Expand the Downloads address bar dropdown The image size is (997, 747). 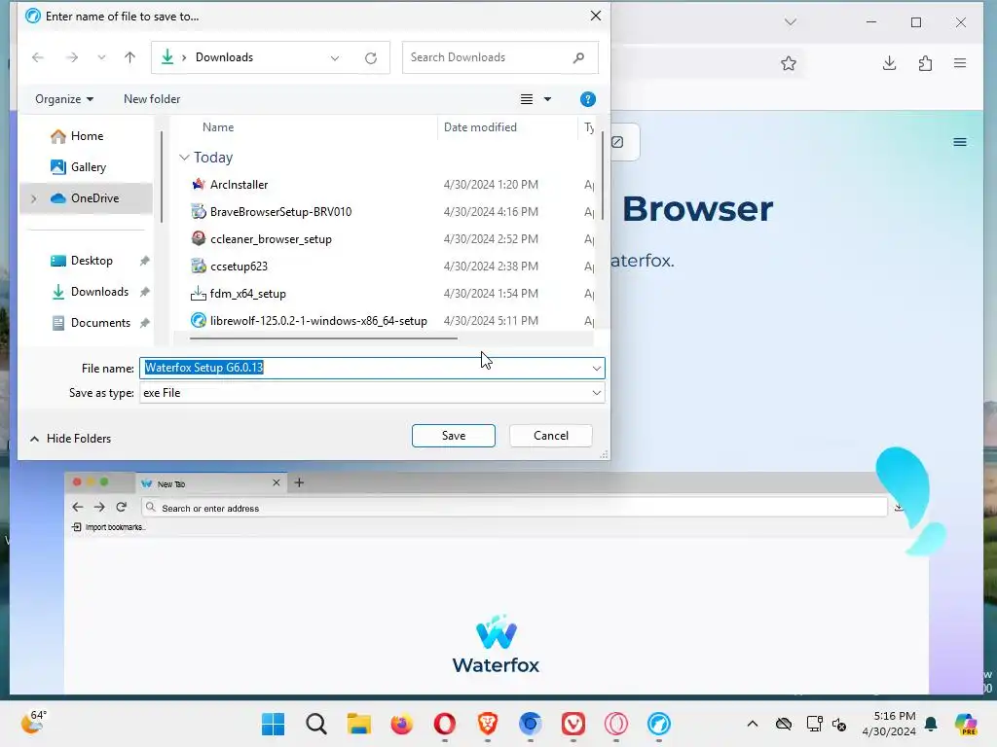[335, 57]
